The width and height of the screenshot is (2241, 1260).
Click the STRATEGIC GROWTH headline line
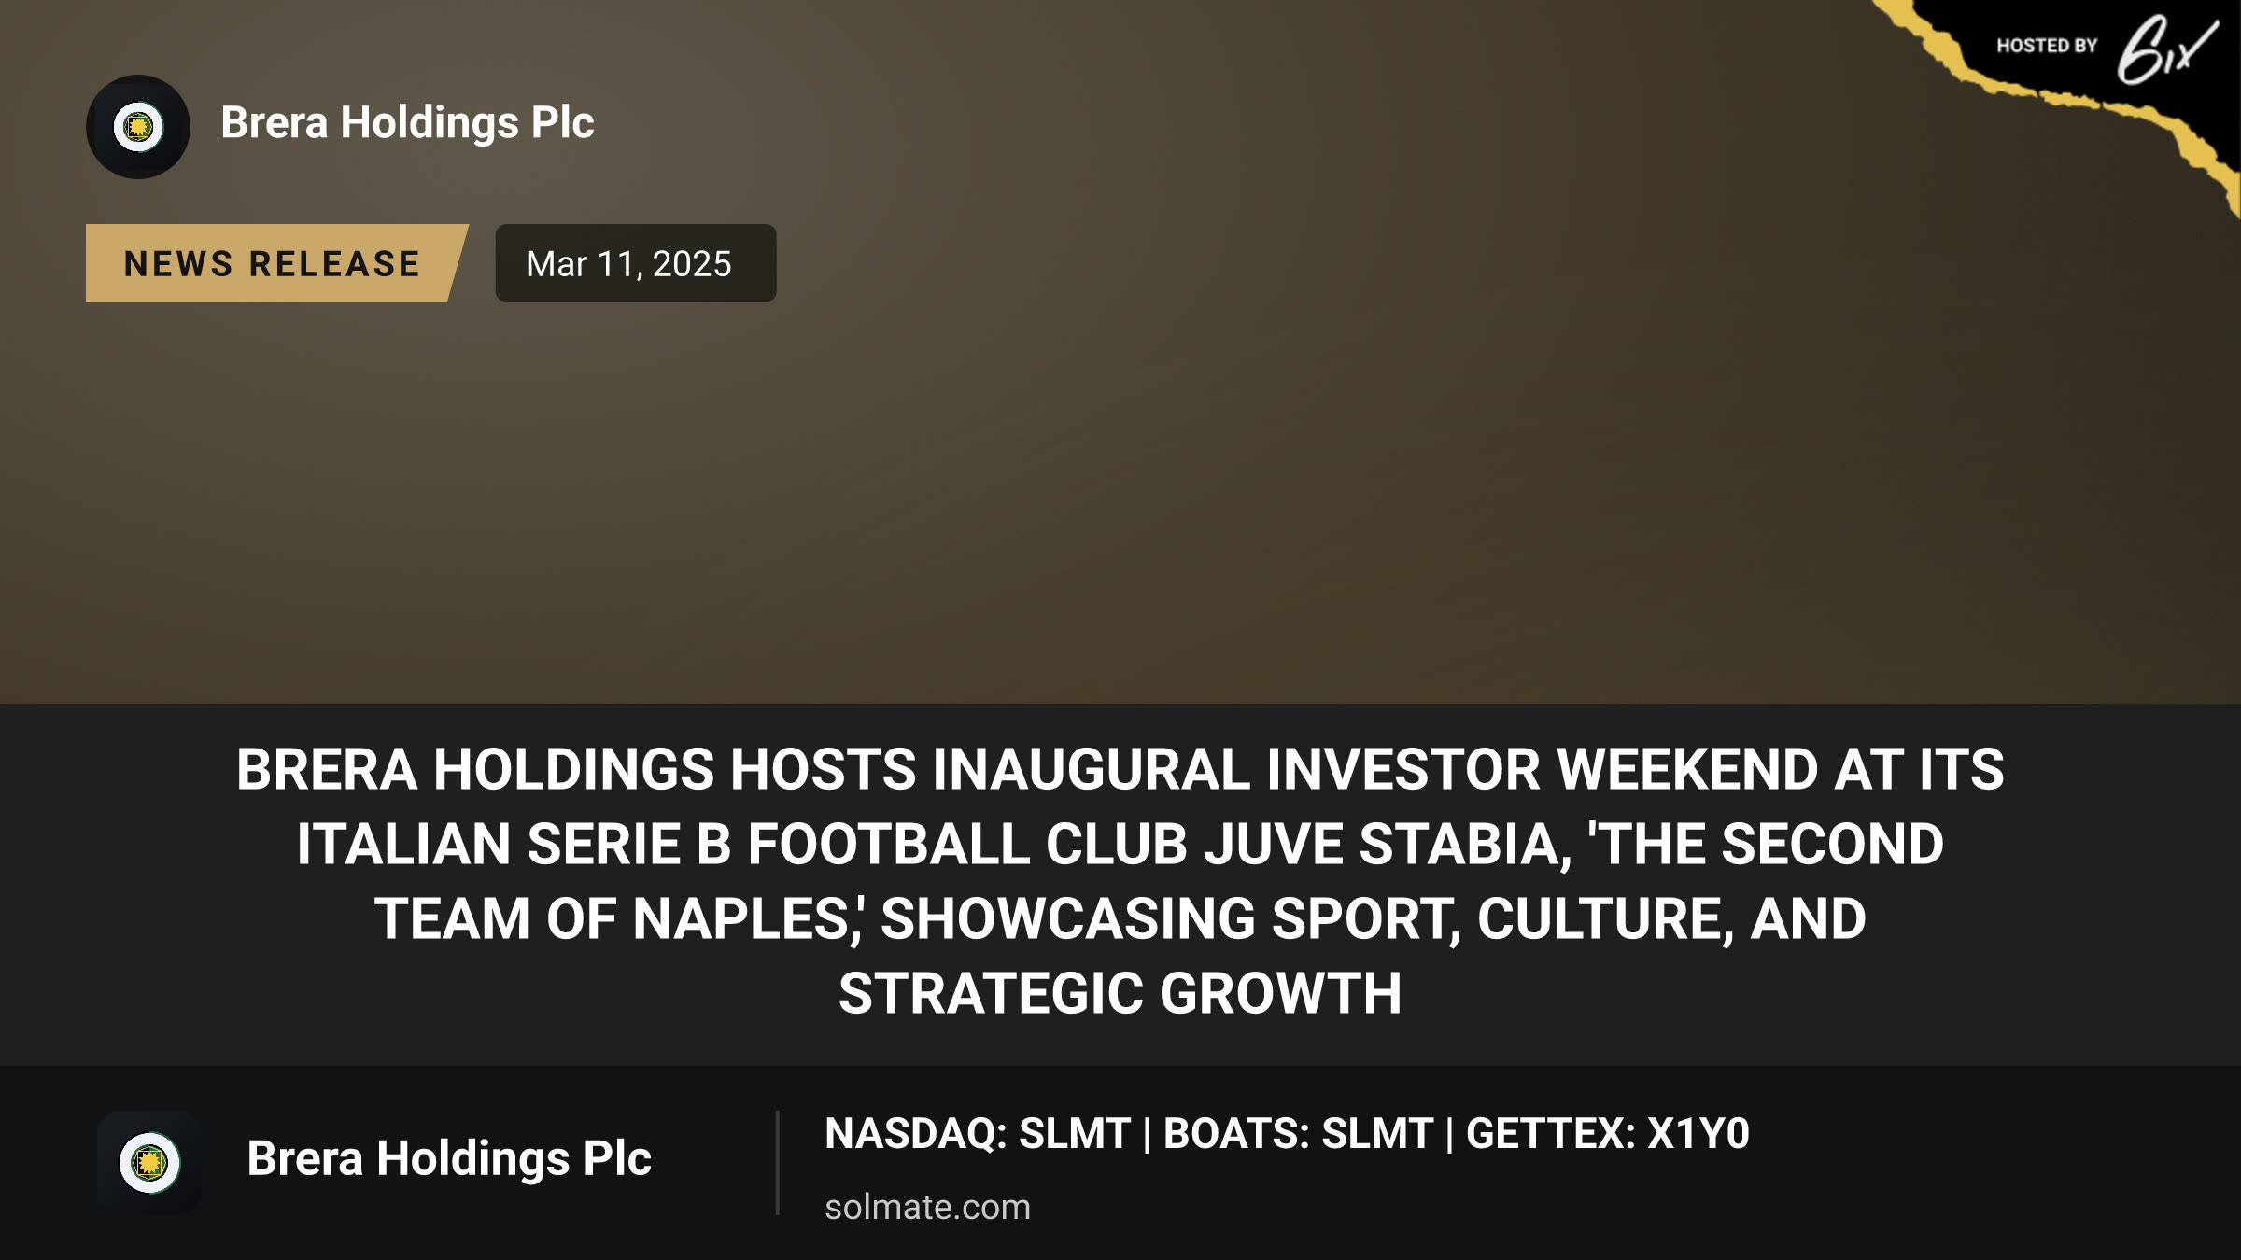[1120, 993]
